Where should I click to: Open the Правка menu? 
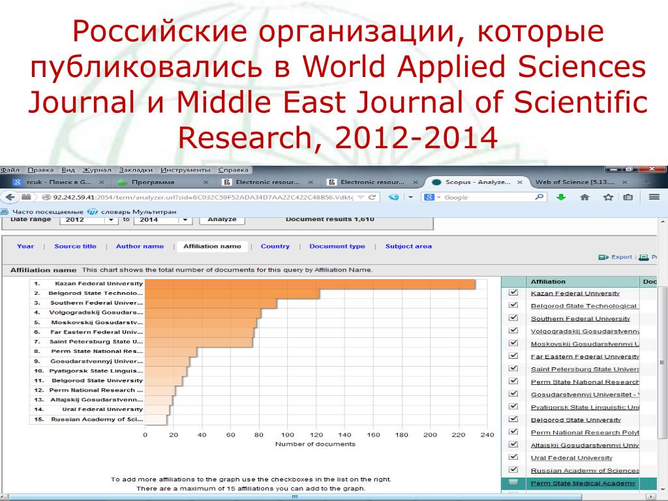point(40,170)
